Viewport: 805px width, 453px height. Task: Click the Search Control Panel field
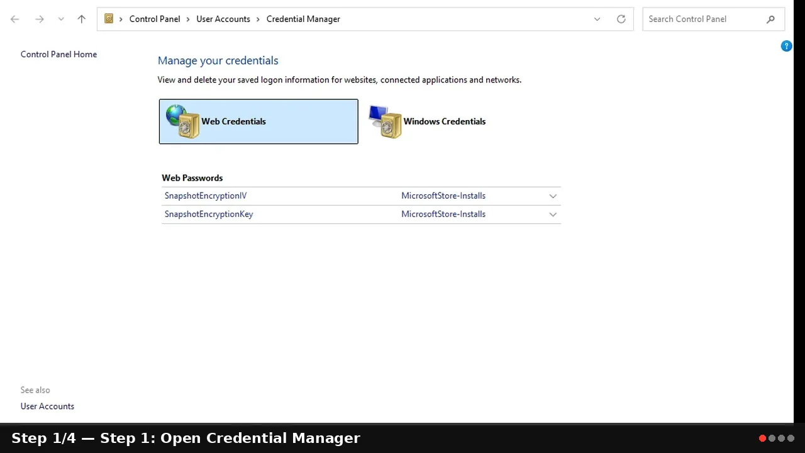704,19
